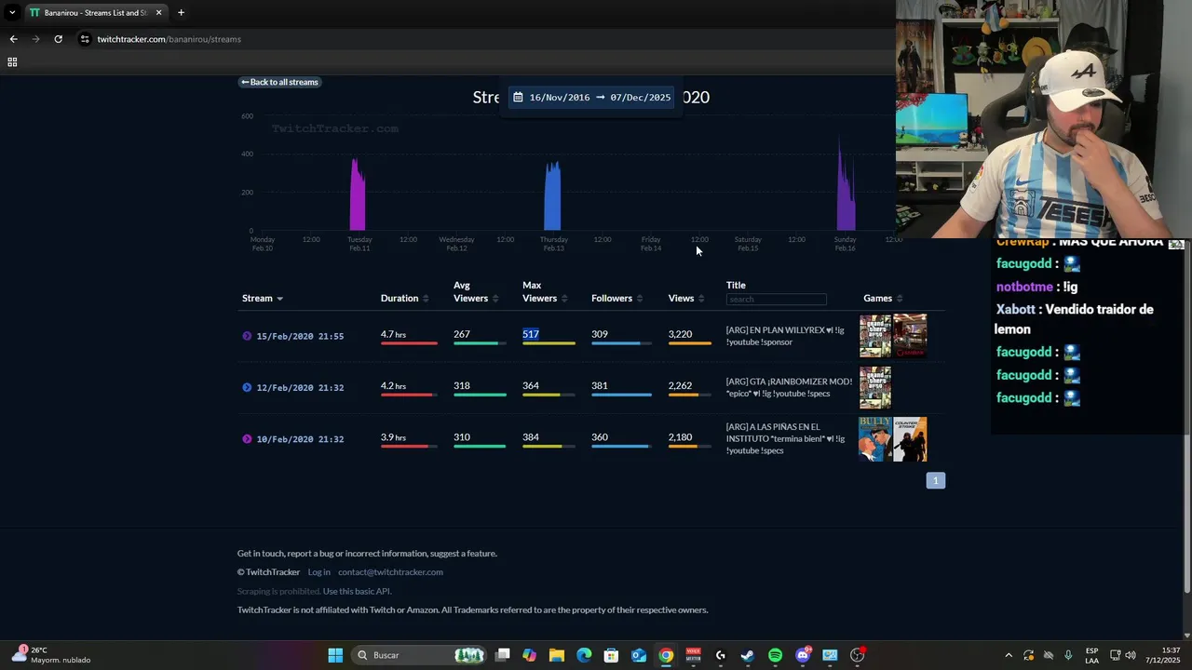Click the 2,262 views value
The image size is (1192, 670).
[x=680, y=385]
